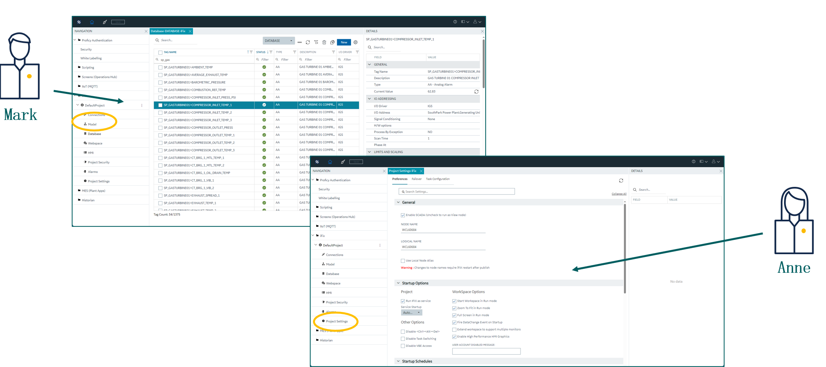Check the Use Local Node Alias box
This screenshot has height=367, width=826.
[403, 261]
